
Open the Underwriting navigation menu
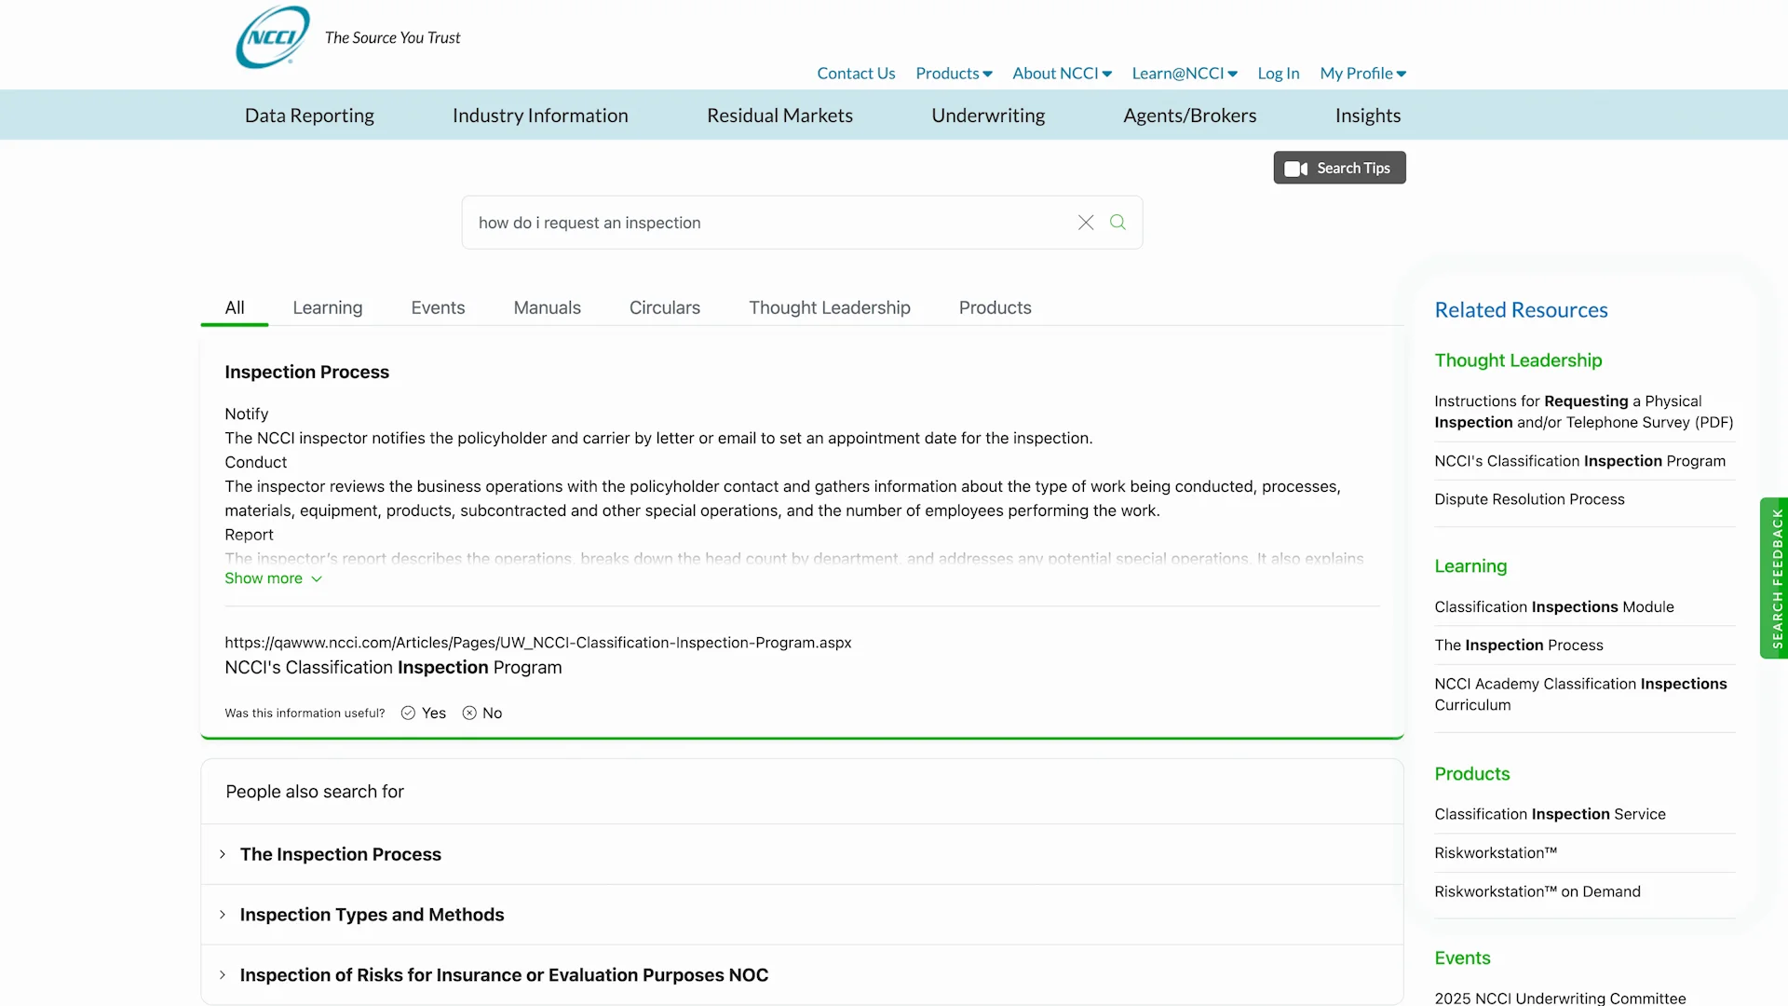click(x=988, y=116)
